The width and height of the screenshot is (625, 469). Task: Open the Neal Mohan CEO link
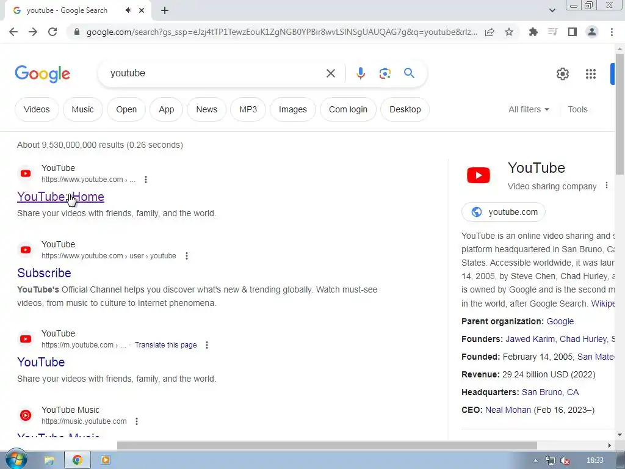pos(508,410)
